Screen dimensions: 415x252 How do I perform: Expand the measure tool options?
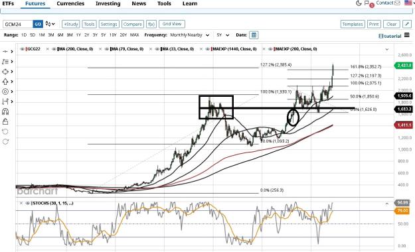[12, 101]
